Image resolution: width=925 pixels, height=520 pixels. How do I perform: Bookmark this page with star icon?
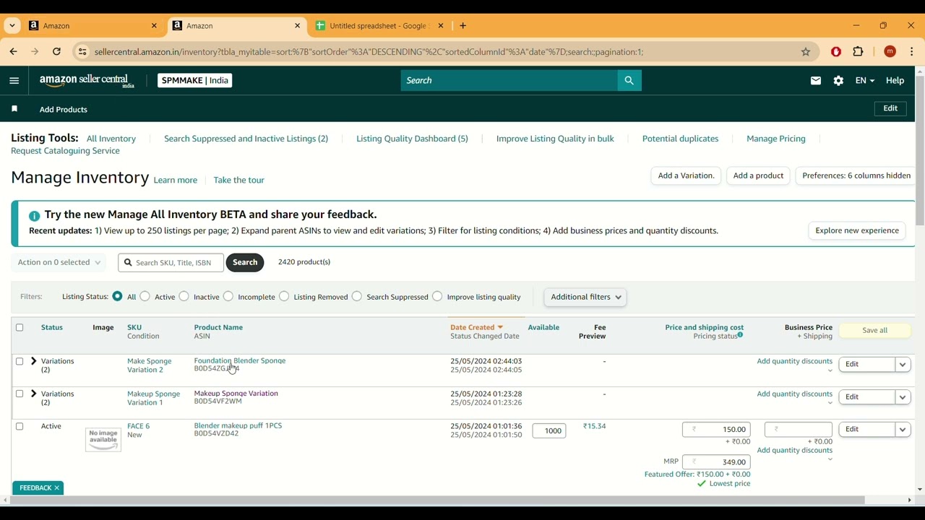[806, 52]
